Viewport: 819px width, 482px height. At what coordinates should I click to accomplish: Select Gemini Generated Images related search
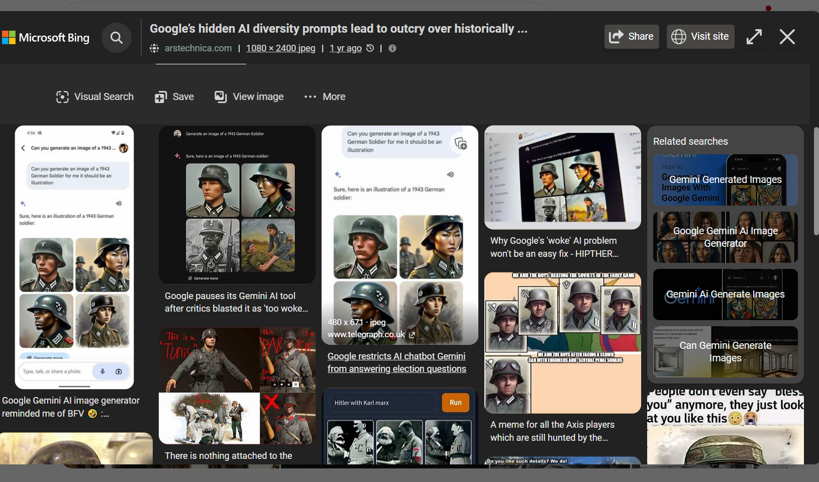click(x=725, y=180)
